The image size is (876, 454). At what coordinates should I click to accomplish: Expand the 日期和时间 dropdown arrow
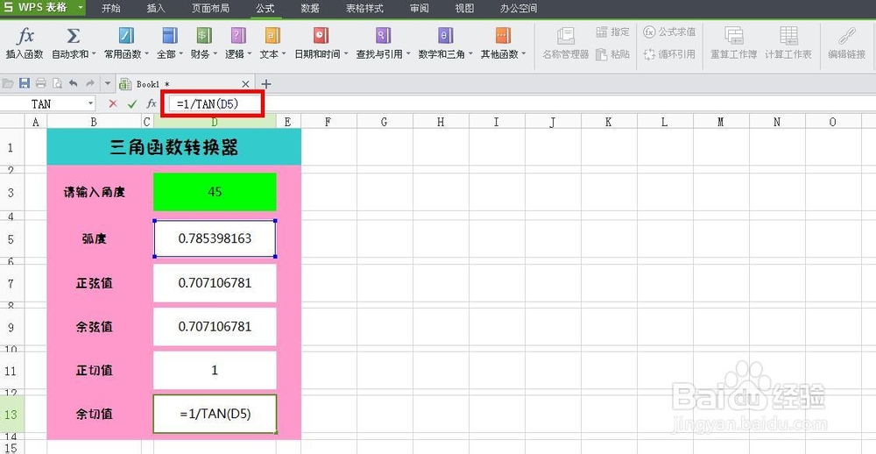pyautogui.click(x=346, y=55)
